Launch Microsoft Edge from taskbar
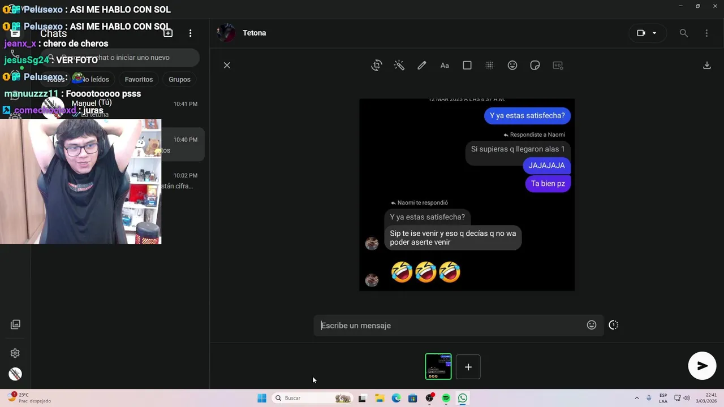 click(396, 398)
